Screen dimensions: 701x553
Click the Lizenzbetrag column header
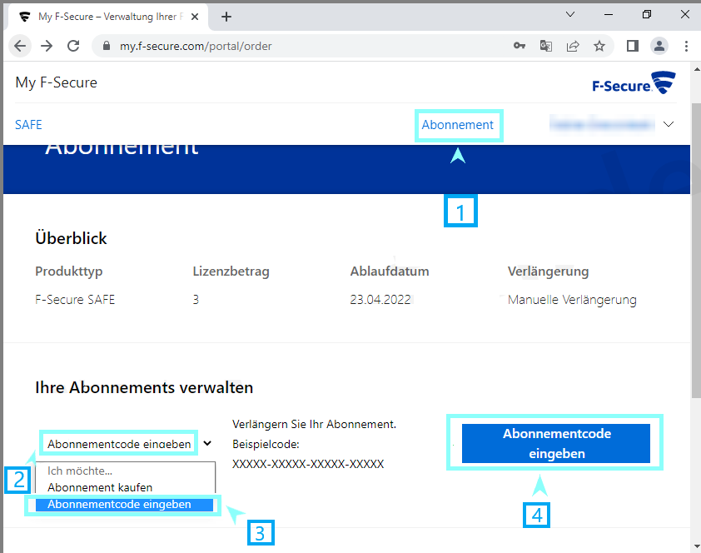tap(231, 272)
